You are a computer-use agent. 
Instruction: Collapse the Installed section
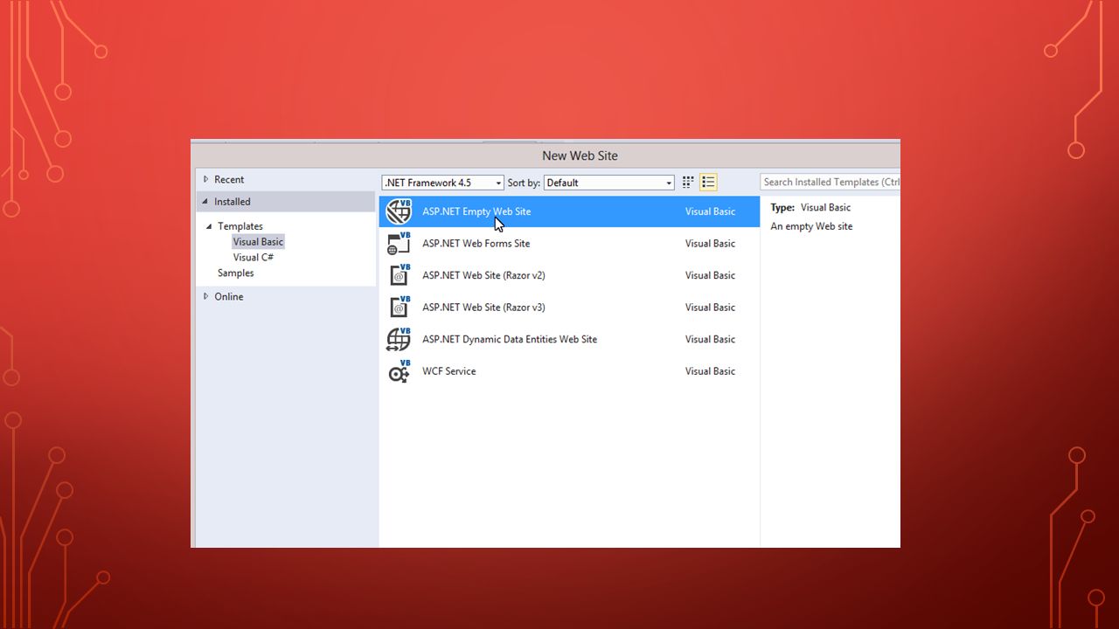(206, 202)
